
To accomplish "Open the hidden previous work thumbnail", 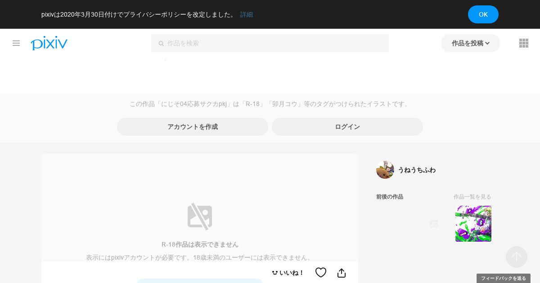I will pos(434,224).
